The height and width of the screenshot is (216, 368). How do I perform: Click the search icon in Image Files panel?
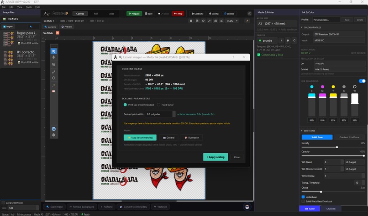31,27
